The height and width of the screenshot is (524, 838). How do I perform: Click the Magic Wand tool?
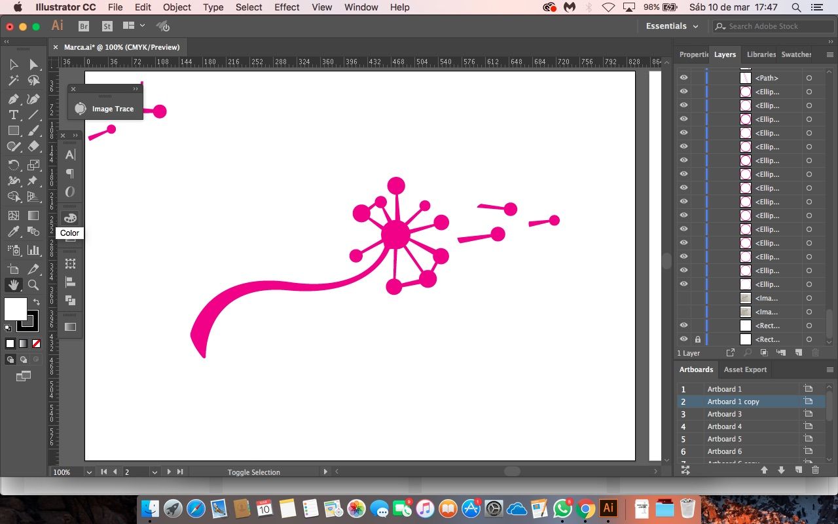[13, 81]
